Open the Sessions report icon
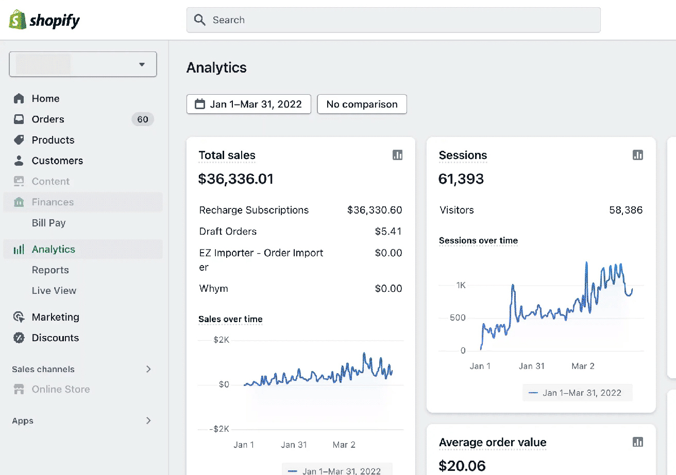Viewport: 676px width, 475px height. 638,155
